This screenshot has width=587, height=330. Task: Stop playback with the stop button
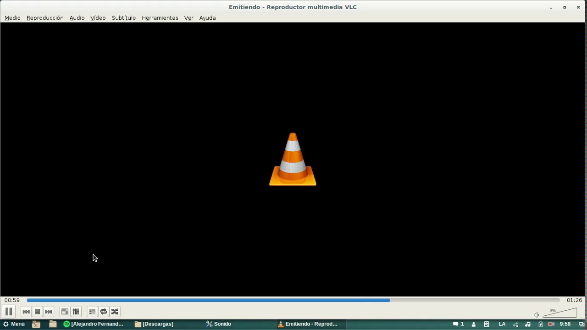[x=38, y=312]
